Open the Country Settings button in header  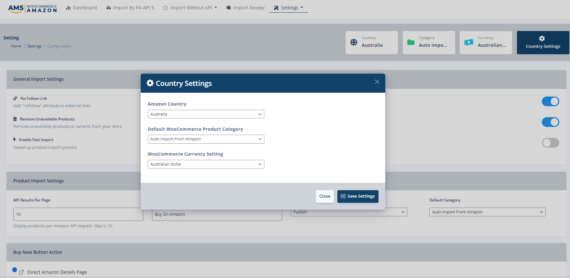tap(543, 43)
